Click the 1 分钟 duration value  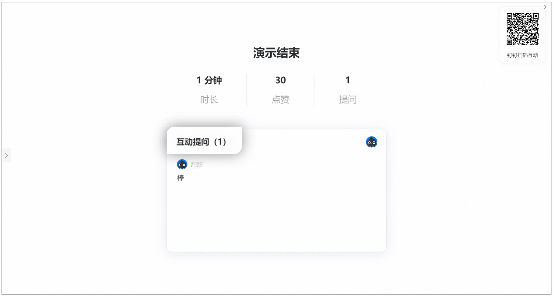point(209,80)
